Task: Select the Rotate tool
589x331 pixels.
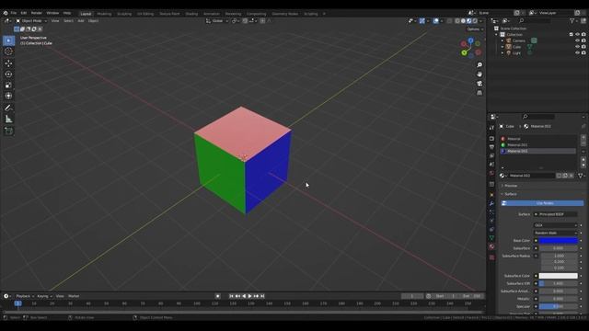Action: [x=8, y=74]
